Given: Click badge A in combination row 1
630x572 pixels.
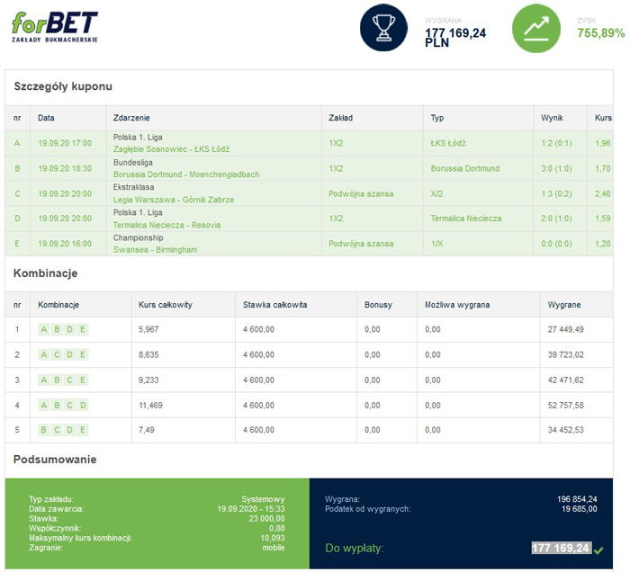Looking at the screenshot, I should click(44, 329).
